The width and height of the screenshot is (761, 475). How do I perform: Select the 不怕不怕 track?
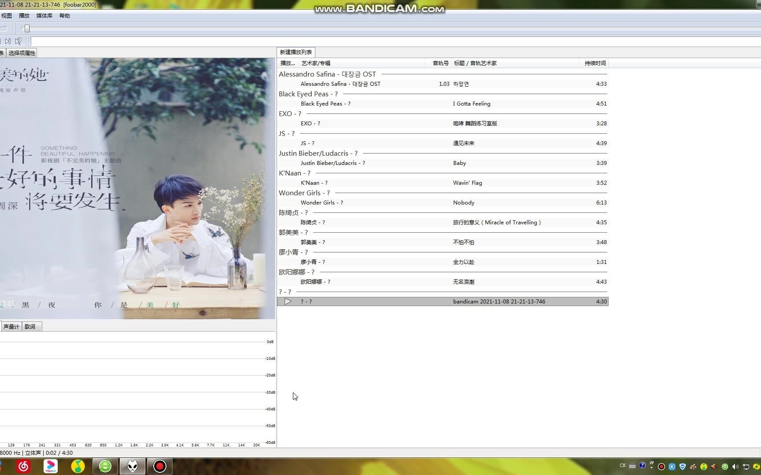[443, 242]
